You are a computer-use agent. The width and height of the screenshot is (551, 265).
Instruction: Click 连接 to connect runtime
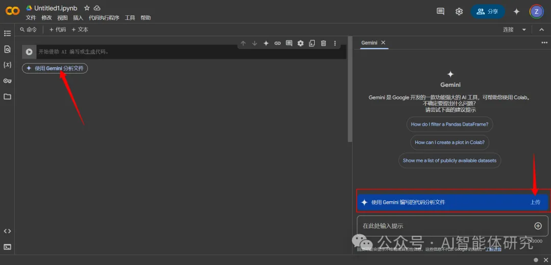coord(509,30)
